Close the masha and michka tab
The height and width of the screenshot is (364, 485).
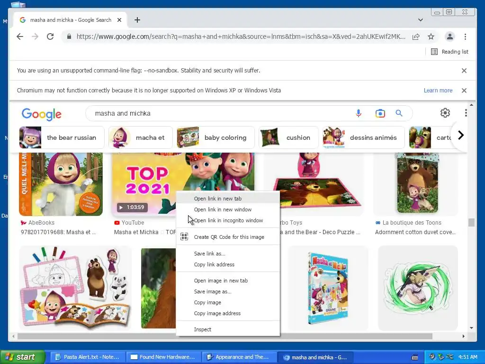click(x=119, y=20)
